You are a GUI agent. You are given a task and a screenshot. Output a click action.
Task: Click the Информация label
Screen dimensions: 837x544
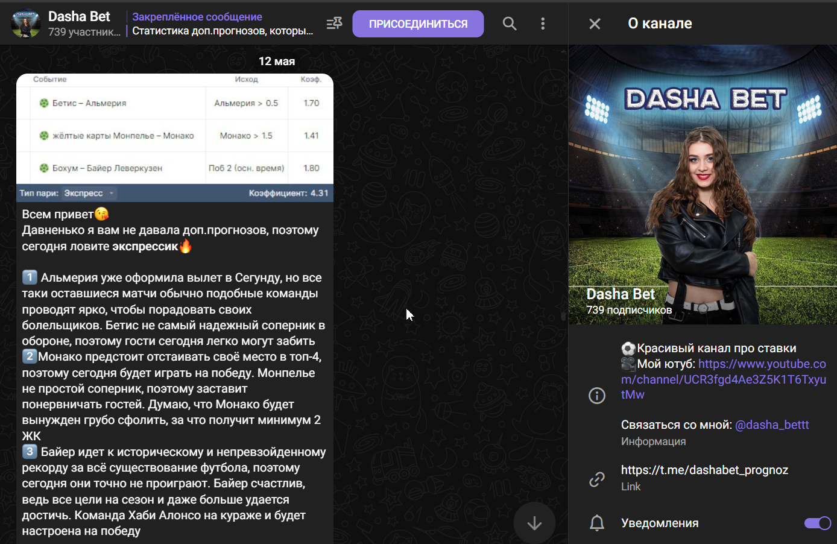pos(653,441)
